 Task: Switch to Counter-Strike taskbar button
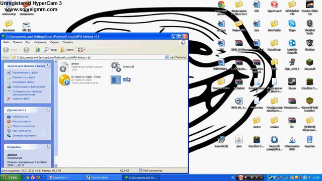[103, 177]
